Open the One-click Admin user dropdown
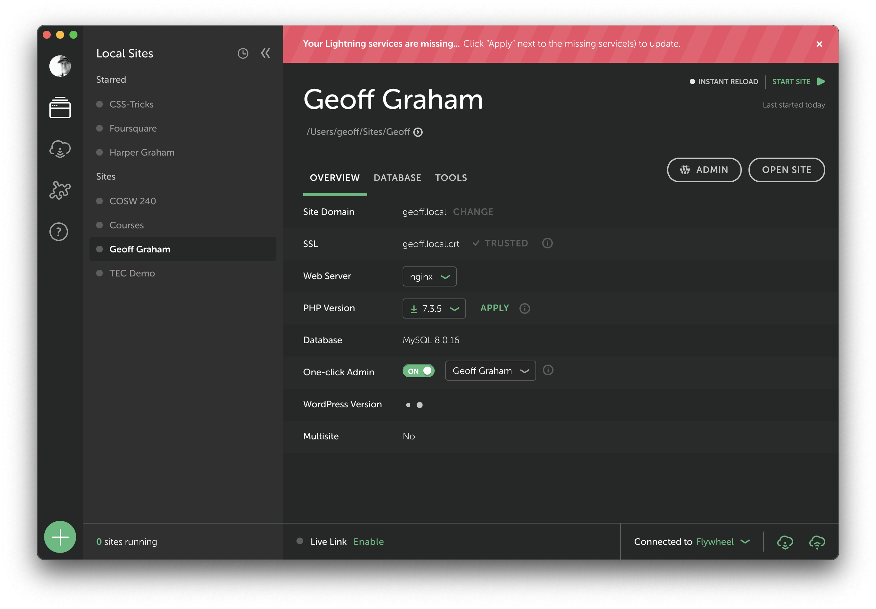The image size is (876, 609). pyautogui.click(x=490, y=371)
